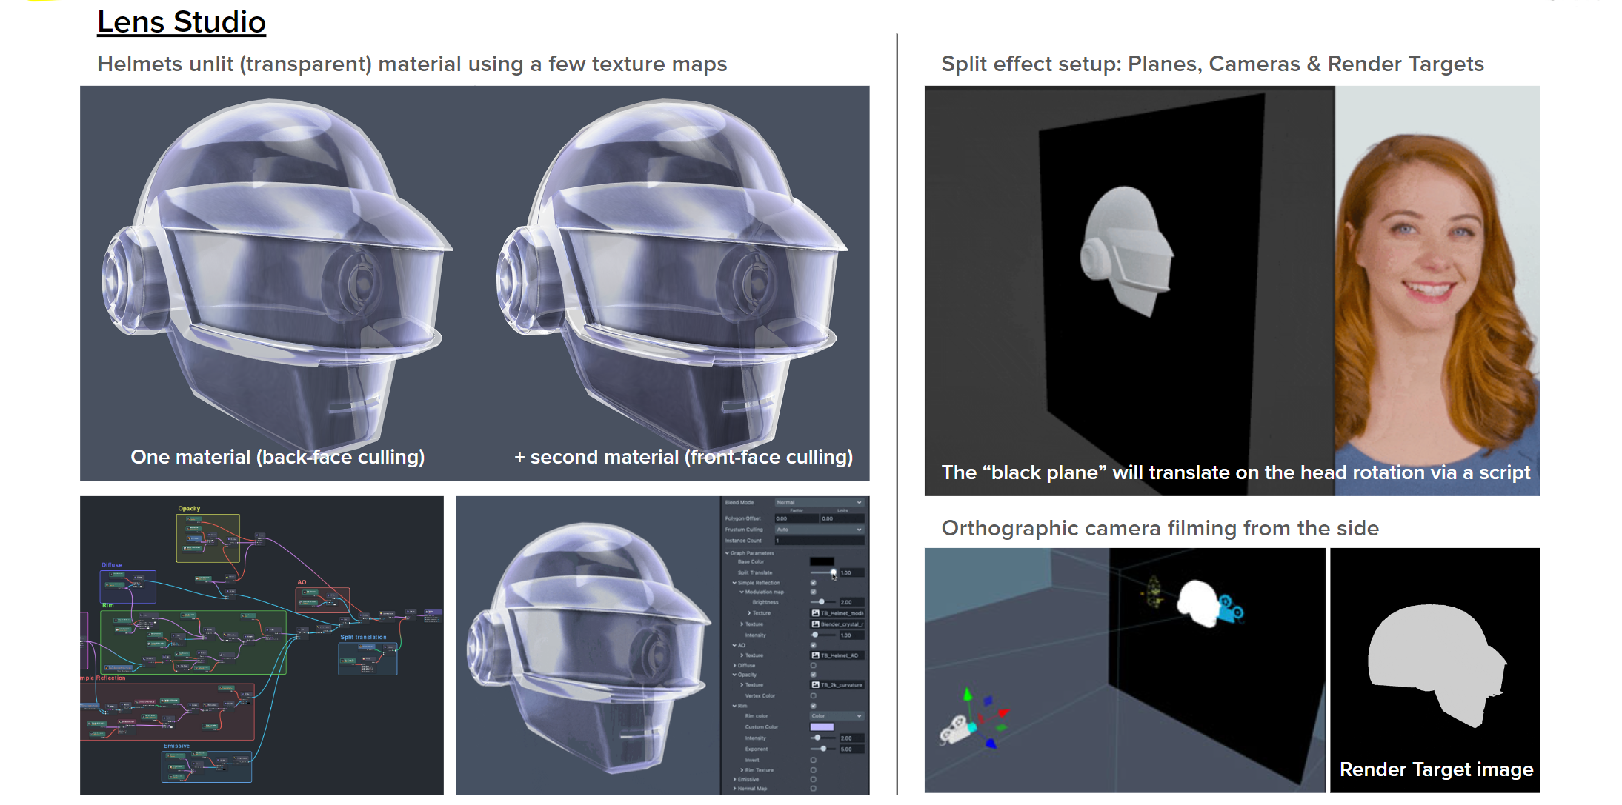Click texture icon beside TB_2k_curvature field
Viewport: 1622px width, 805px height.
point(815,685)
